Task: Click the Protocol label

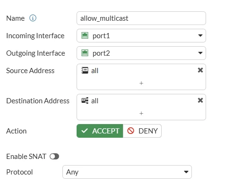Action: [19, 172]
